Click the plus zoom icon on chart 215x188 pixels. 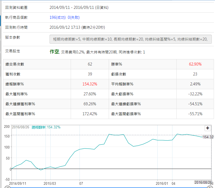(x=208, y=128)
